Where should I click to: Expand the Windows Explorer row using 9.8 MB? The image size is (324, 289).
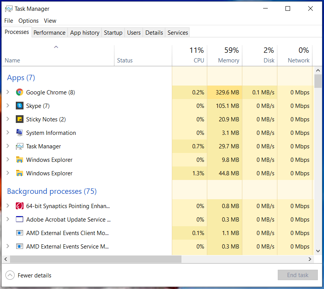pyautogui.click(x=8, y=160)
